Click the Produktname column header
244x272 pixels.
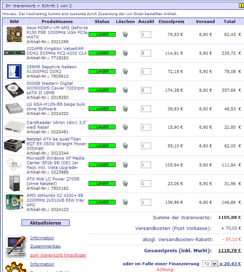point(57,22)
